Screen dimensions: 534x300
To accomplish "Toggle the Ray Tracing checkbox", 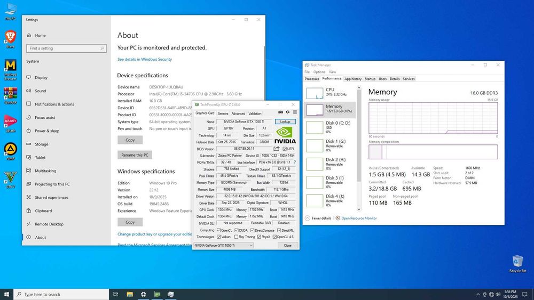I will pyautogui.click(x=237, y=237).
